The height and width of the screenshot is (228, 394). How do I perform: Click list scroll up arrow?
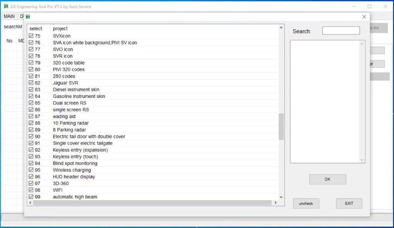(281, 28)
